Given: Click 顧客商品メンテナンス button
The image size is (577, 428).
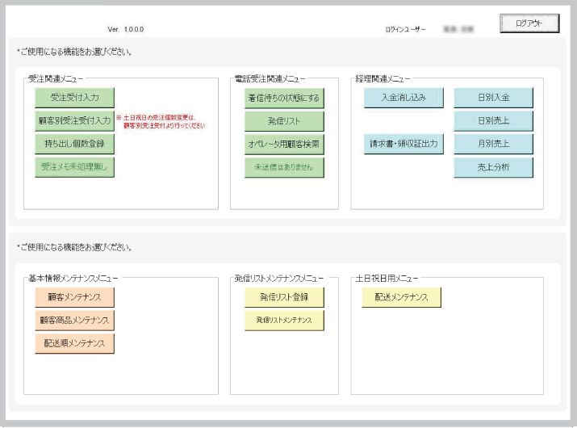Looking at the screenshot, I should [x=74, y=321].
